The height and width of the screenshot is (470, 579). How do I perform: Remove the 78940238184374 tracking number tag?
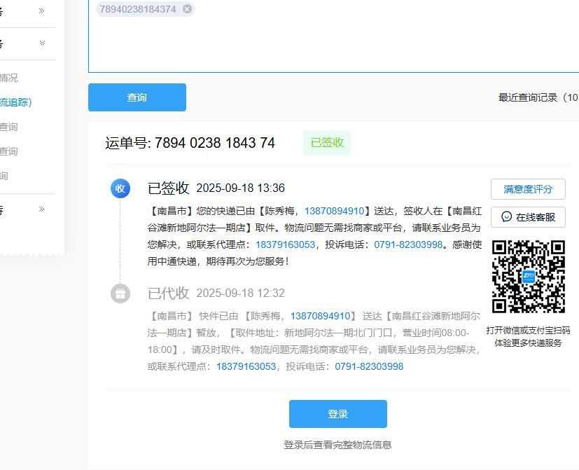point(187,9)
